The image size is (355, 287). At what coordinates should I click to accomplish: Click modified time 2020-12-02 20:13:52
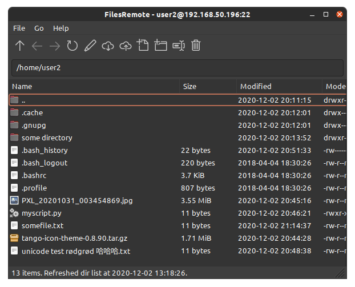[x=275, y=138]
